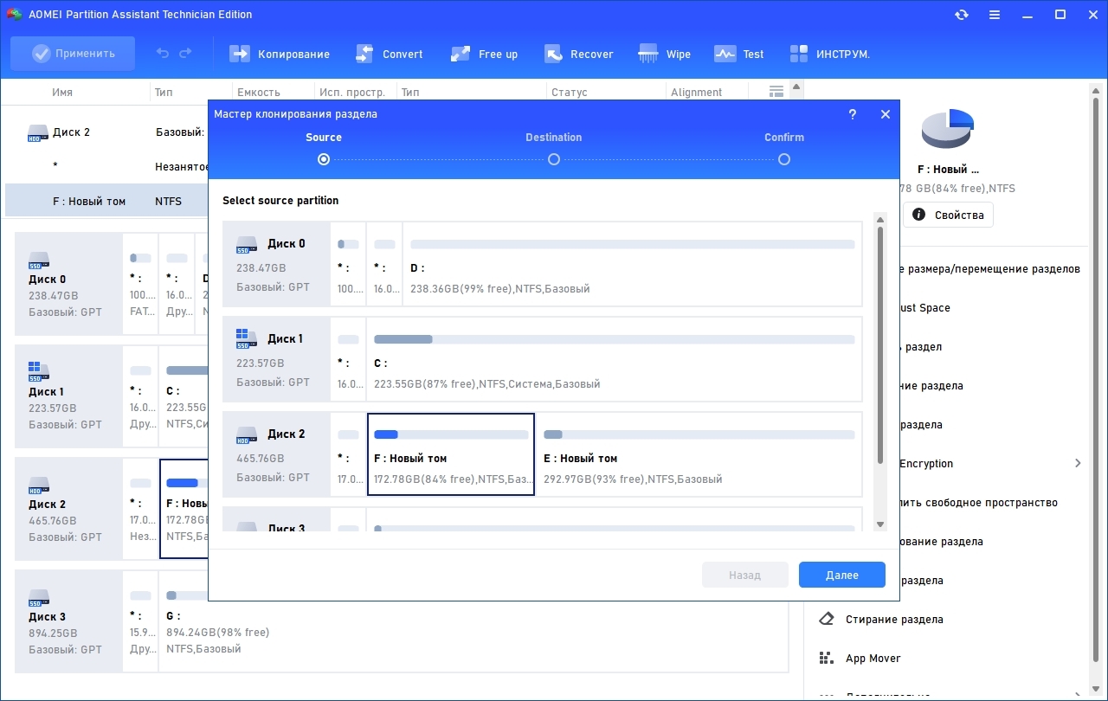Click the Свойства properties button
This screenshot has width=1108, height=701.
(948, 215)
